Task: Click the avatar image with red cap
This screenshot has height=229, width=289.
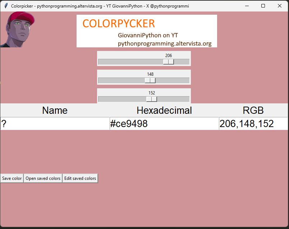Action: tap(18, 29)
